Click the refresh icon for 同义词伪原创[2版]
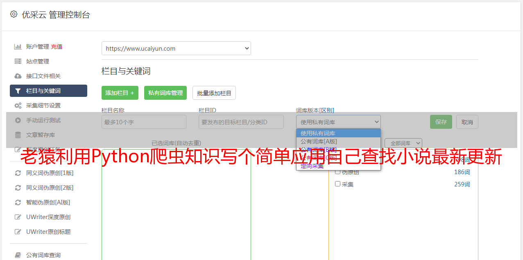Viewport: 523px width, 260px height. 18,188
